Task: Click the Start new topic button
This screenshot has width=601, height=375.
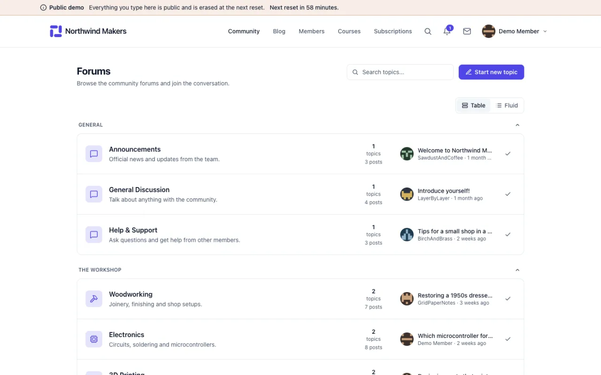Action: tap(491, 72)
